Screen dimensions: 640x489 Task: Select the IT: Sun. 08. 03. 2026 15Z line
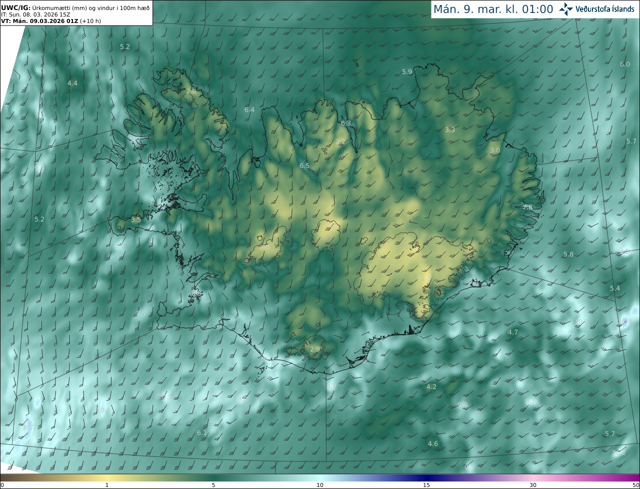(35, 14)
